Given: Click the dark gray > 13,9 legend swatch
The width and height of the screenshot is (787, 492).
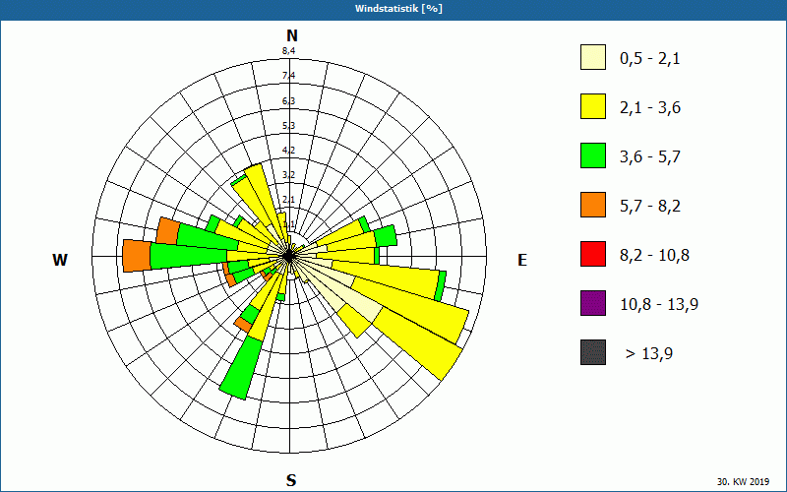Looking at the screenshot, I should click(x=593, y=352).
